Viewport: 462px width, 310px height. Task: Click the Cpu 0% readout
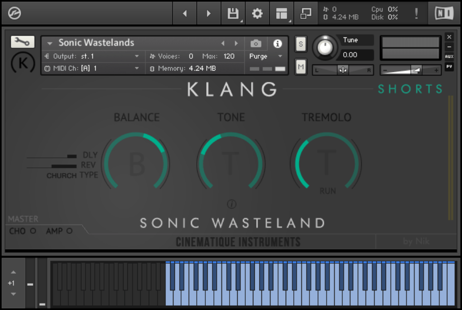(385, 9)
